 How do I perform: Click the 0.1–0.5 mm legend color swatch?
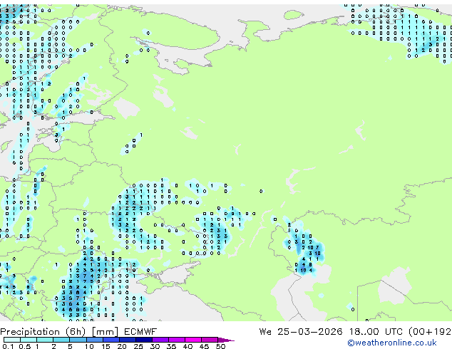[x=12, y=340]
